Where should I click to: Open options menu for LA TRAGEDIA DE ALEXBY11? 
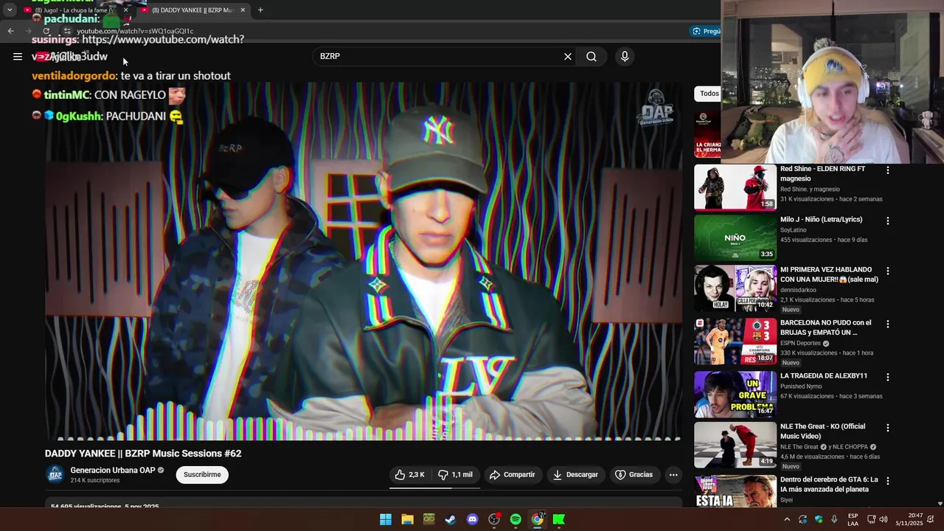tap(888, 377)
